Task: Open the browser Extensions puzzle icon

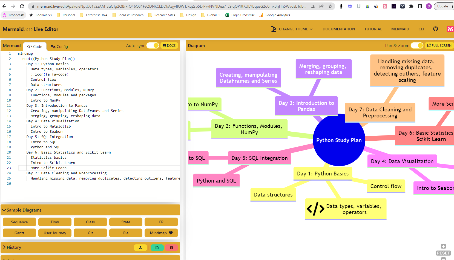Action: [x=411, y=6]
